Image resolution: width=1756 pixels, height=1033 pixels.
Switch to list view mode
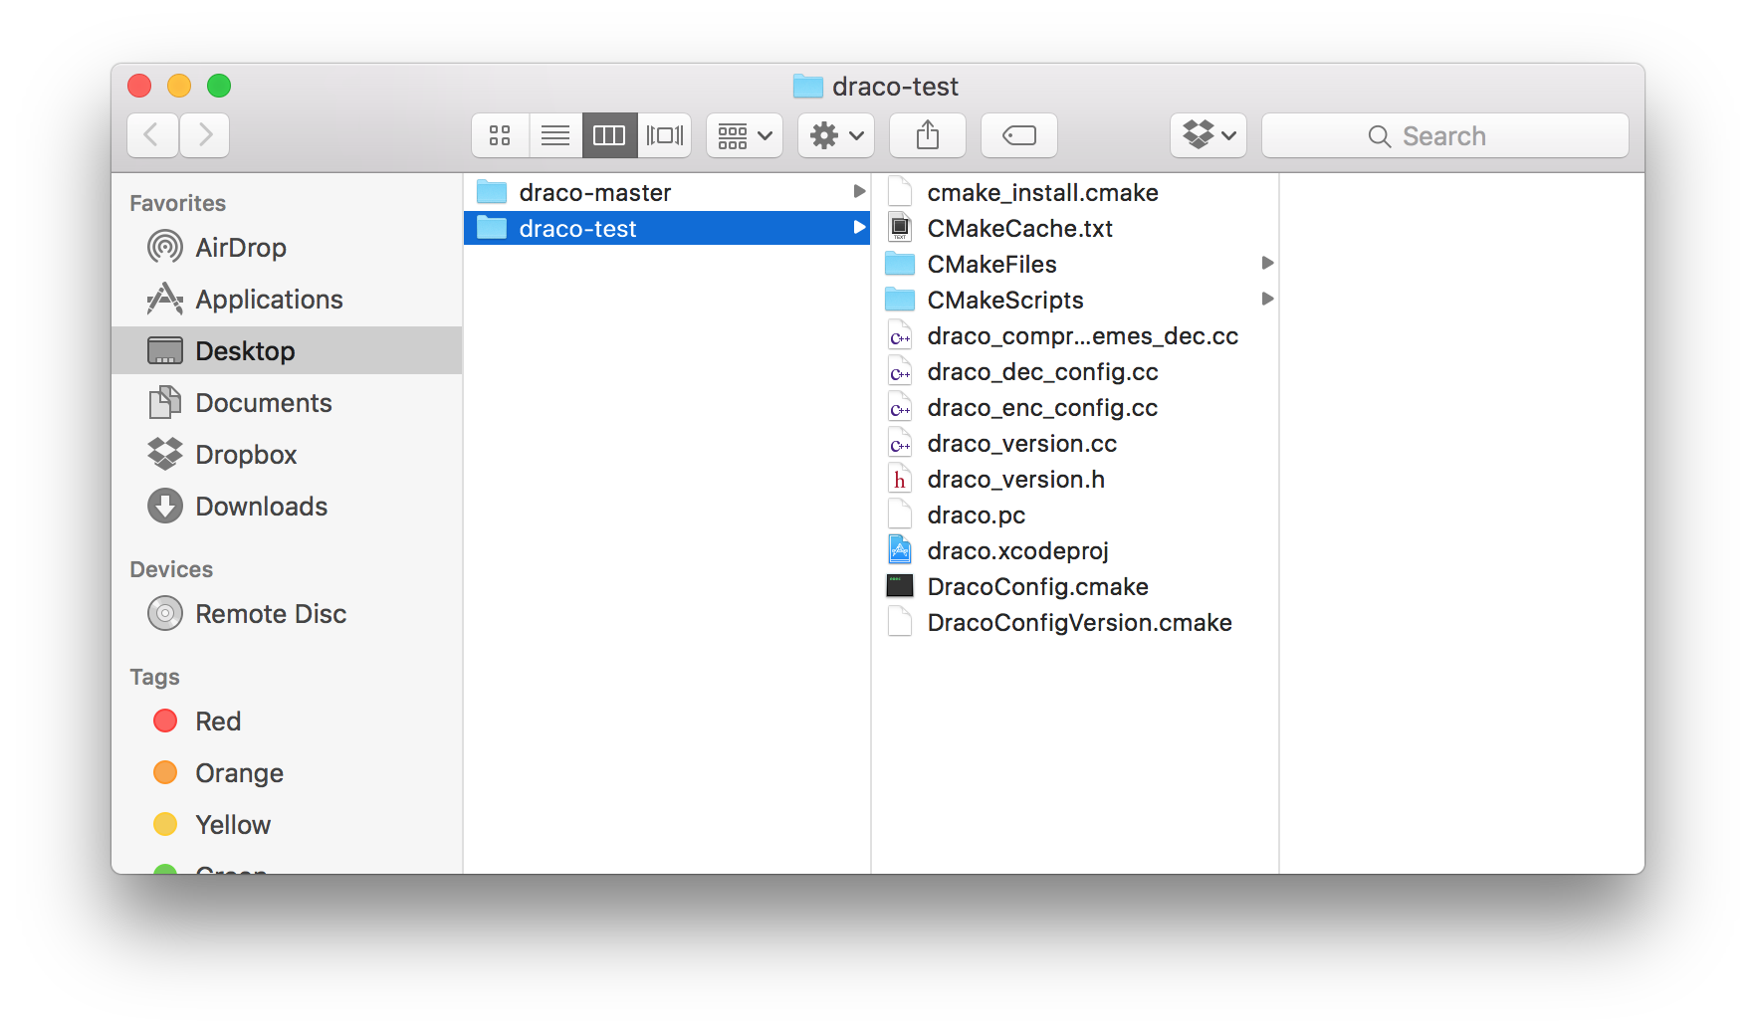pyautogui.click(x=555, y=135)
